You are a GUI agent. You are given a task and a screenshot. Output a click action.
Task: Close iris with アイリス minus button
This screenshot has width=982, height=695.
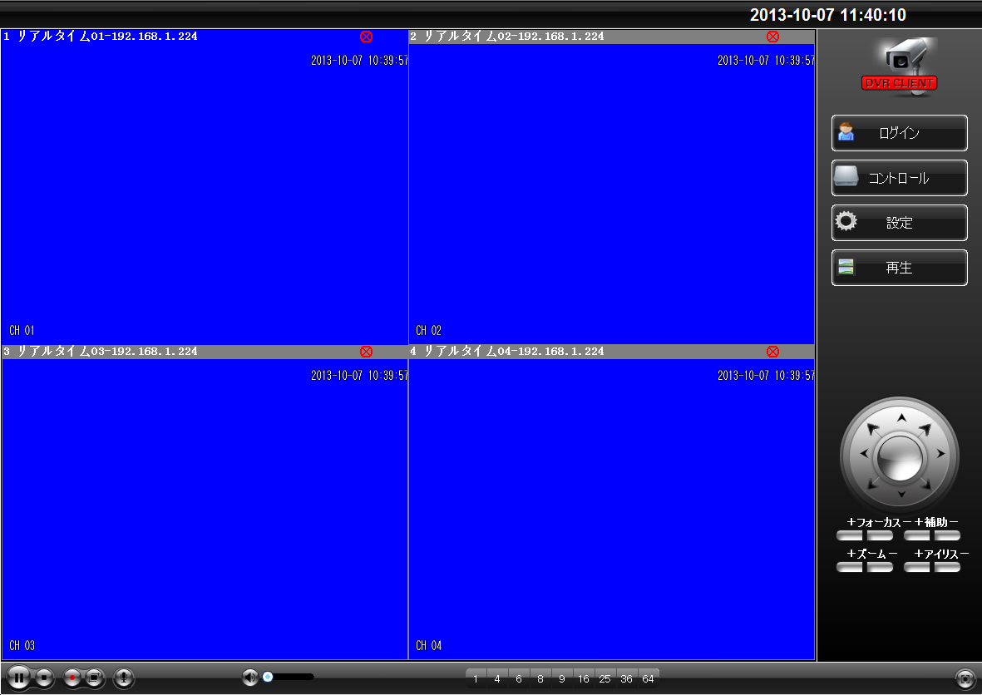tap(947, 567)
